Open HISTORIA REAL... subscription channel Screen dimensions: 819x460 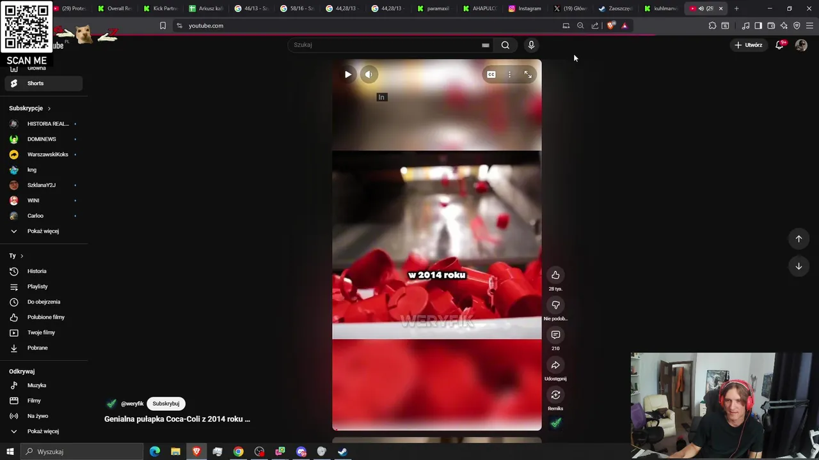pos(44,123)
